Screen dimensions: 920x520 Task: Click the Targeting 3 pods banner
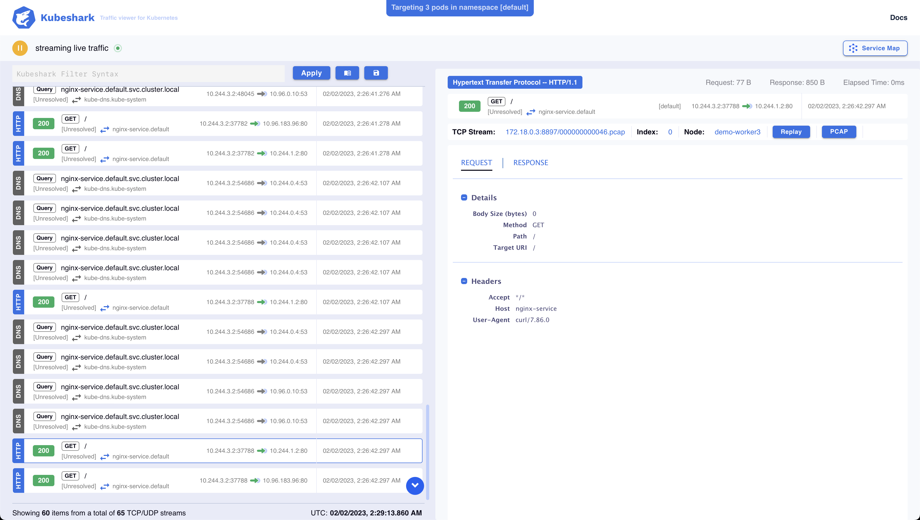click(460, 7)
